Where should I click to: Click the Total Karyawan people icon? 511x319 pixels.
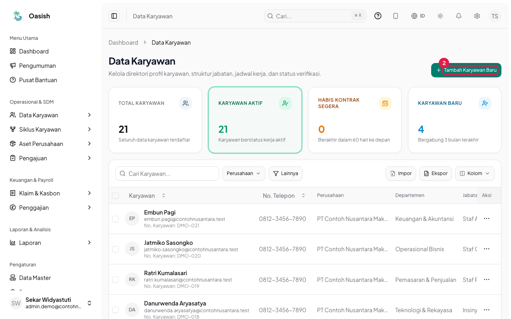(186, 103)
